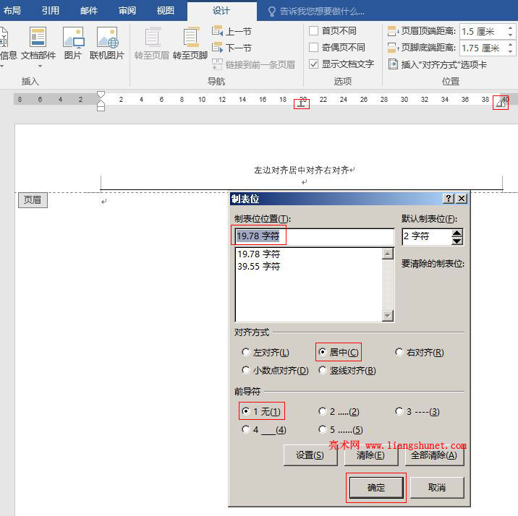Cancel with the 取消 button
The height and width of the screenshot is (516, 518).
[x=437, y=487]
